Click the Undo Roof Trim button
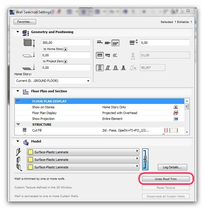The image size is (204, 209). pos(166,179)
